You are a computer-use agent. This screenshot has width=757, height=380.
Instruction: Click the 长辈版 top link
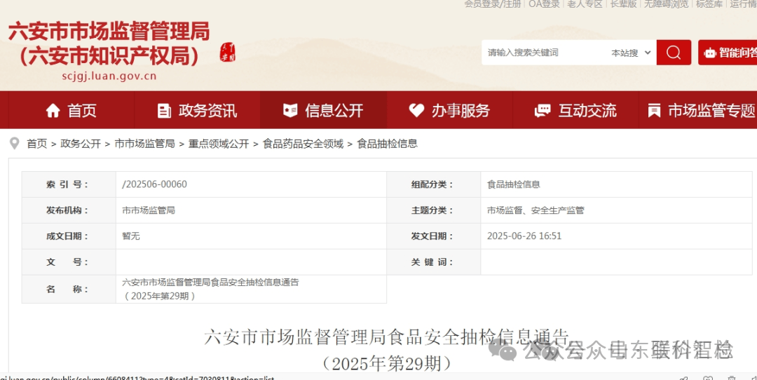[623, 4]
